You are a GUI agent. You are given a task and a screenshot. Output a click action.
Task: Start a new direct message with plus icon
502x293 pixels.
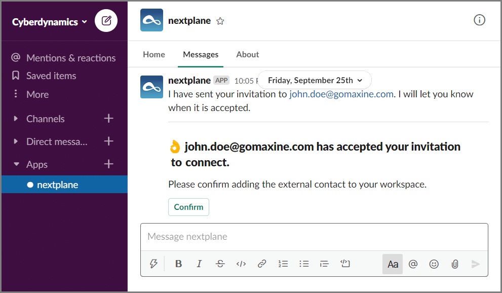[x=109, y=141]
